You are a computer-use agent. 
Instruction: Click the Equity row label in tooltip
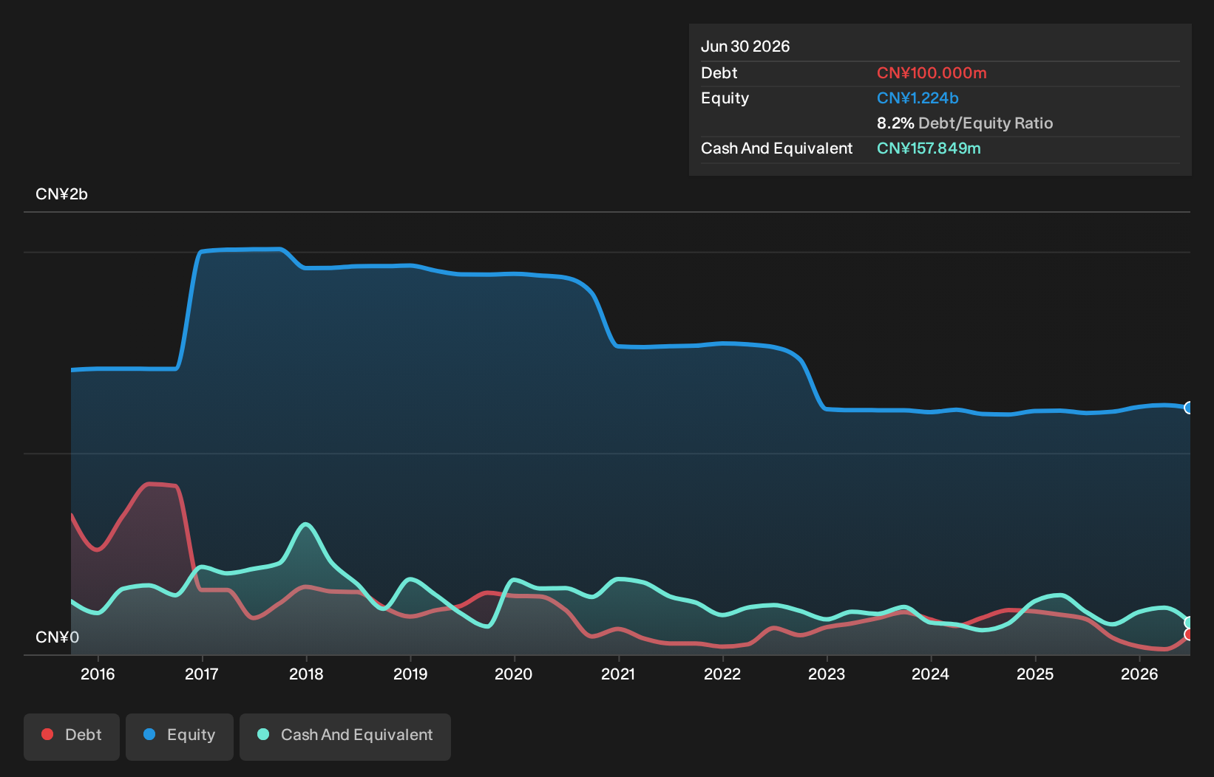[725, 98]
